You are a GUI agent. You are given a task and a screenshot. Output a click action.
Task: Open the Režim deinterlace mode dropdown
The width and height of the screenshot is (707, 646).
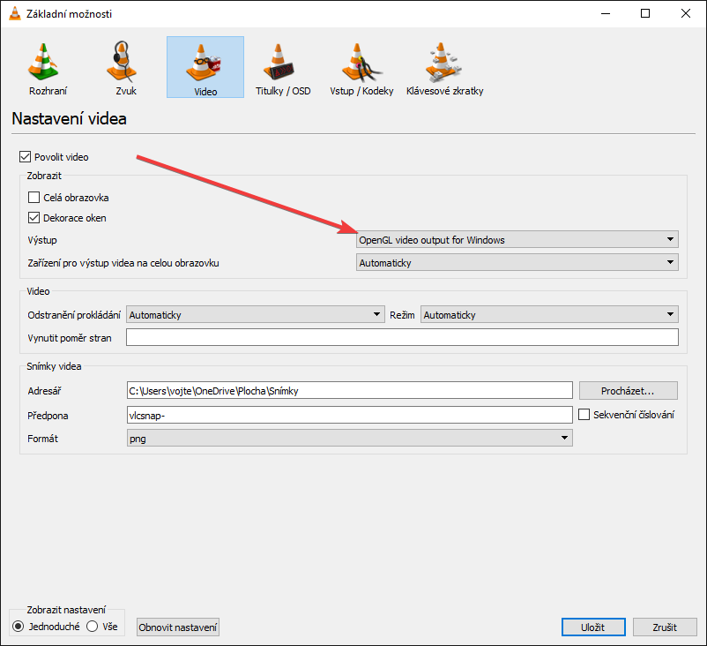click(x=548, y=315)
